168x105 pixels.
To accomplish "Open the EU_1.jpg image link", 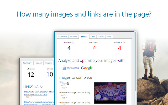I will 66,82.
